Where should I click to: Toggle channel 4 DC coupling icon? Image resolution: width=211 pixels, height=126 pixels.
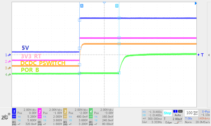pos(91,117)
